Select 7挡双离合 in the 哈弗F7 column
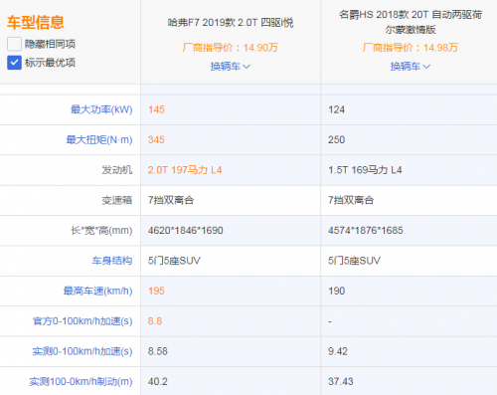 (171, 200)
